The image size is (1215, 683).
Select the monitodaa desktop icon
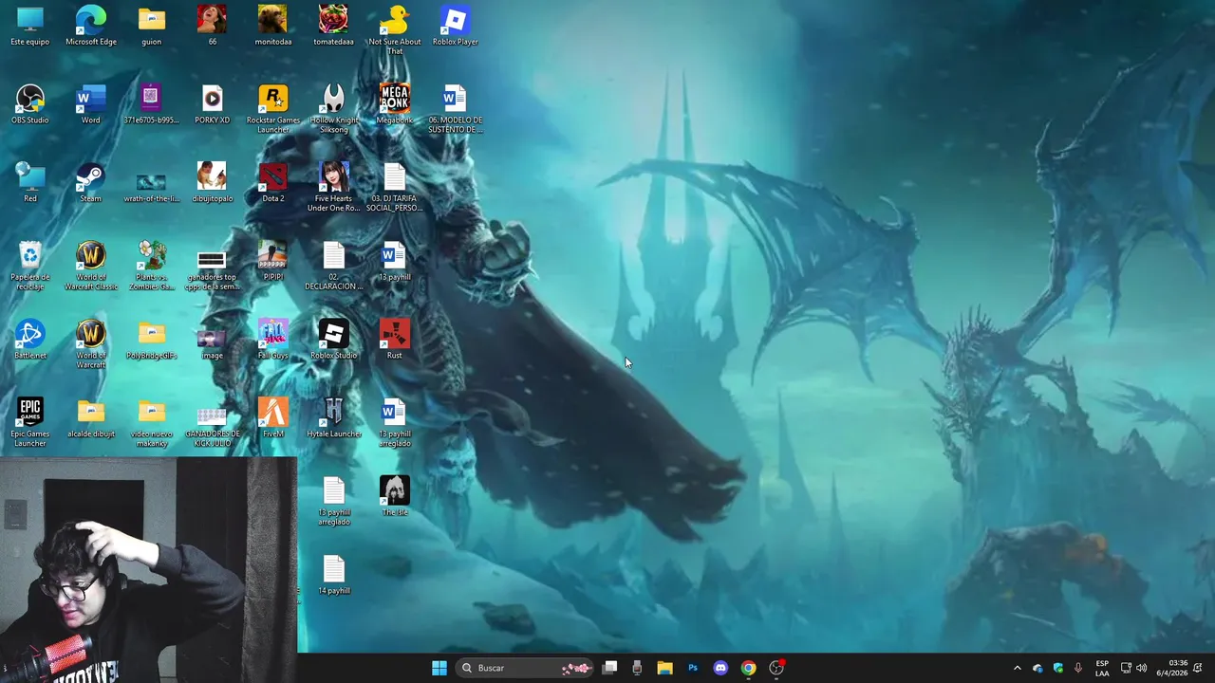pyautogui.click(x=273, y=26)
